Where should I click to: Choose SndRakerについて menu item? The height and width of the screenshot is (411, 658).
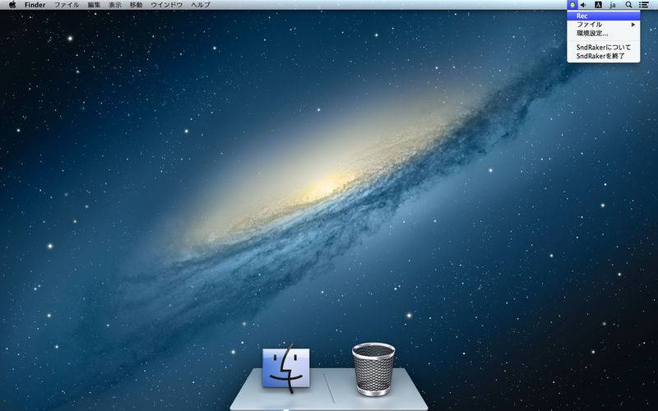pos(604,48)
